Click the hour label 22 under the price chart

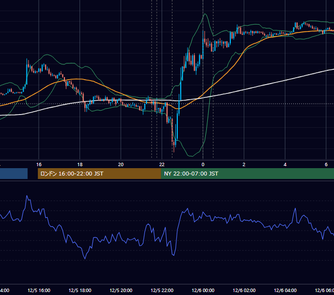pos(162,165)
